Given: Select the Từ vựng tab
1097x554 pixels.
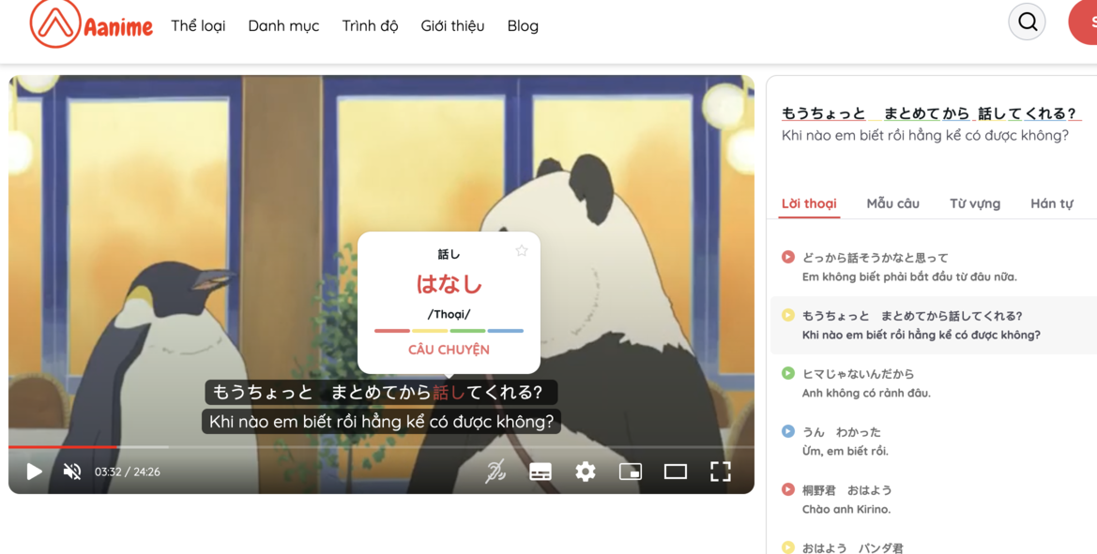Looking at the screenshot, I should click(x=974, y=203).
